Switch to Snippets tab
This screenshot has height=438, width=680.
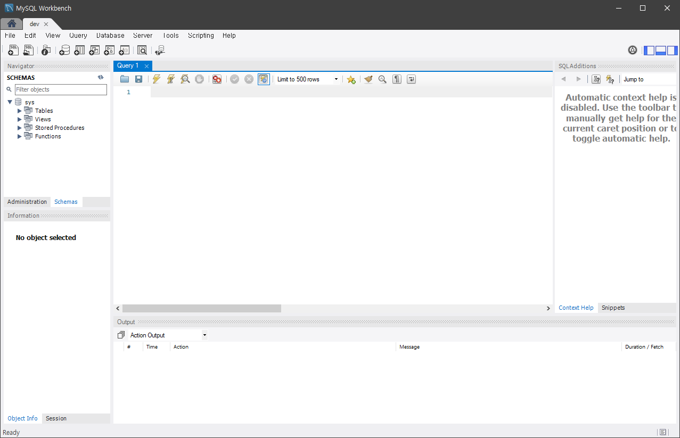(x=613, y=308)
